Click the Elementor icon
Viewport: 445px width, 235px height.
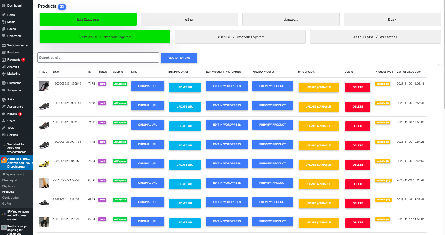(x=3, y=83)
